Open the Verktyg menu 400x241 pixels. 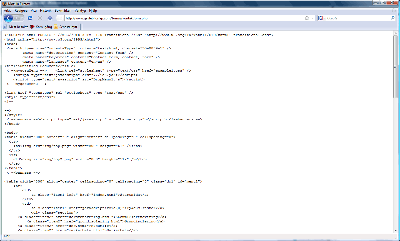pyautogui.click(x=80, y=11)
